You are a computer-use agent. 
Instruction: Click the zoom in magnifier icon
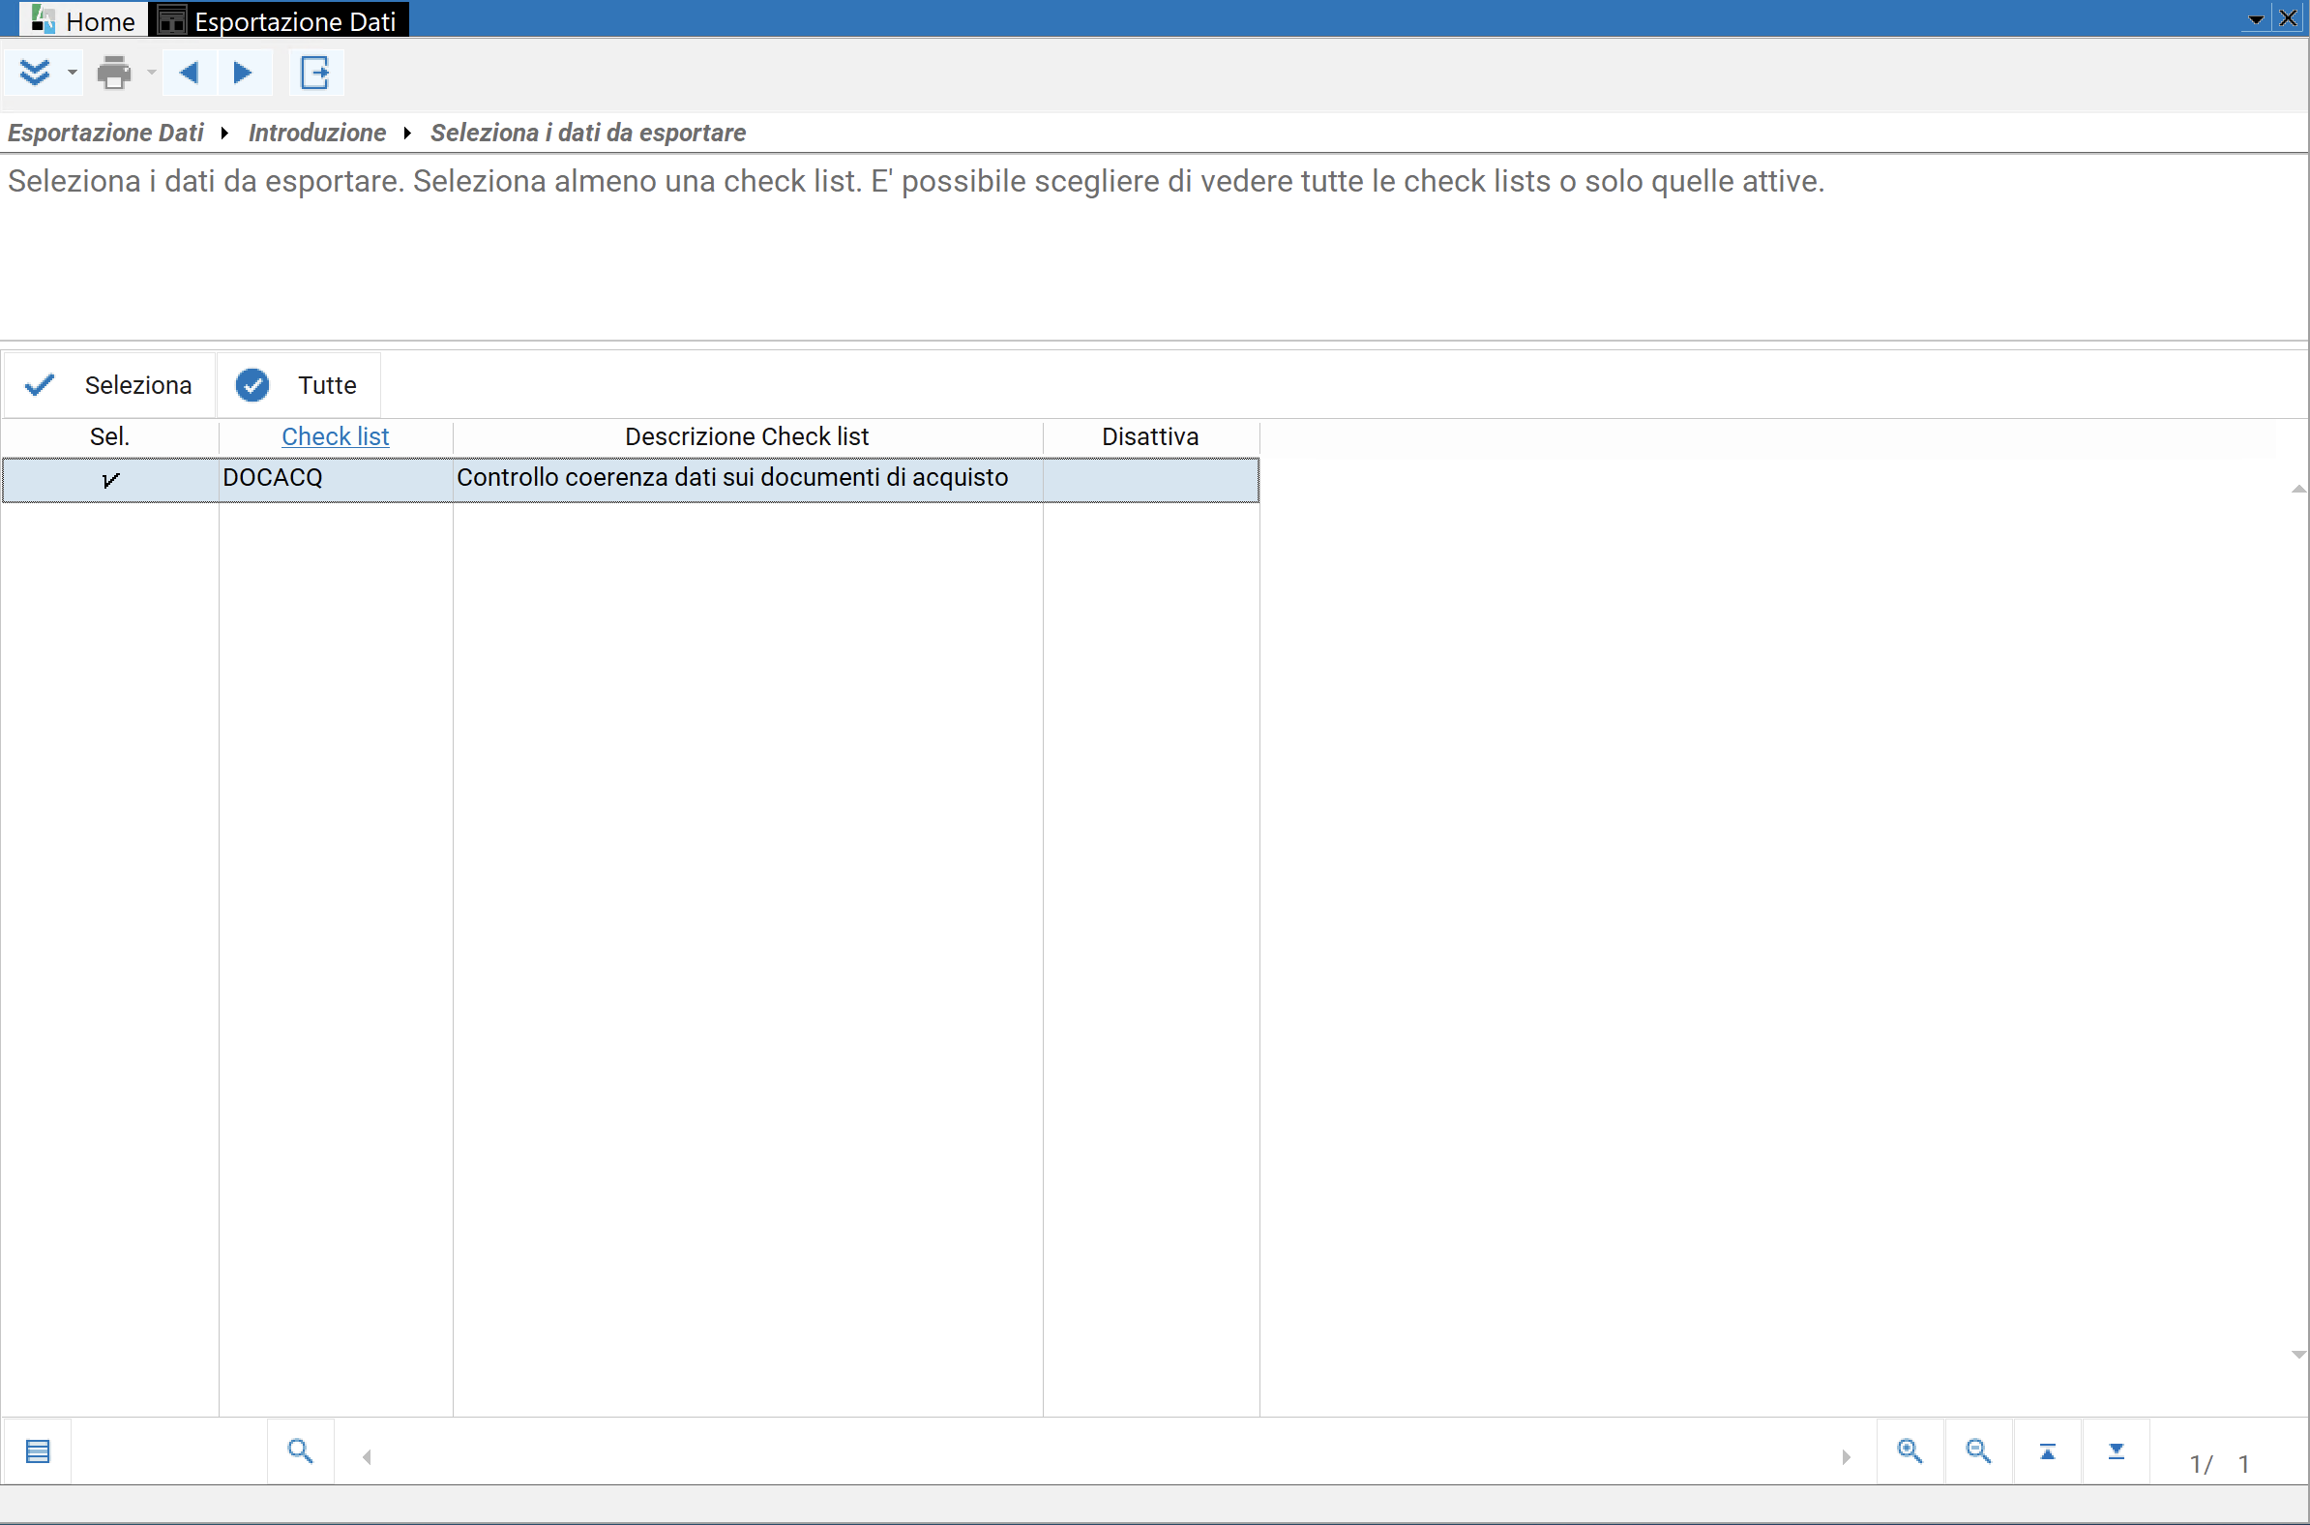tap(1910, 1452)
